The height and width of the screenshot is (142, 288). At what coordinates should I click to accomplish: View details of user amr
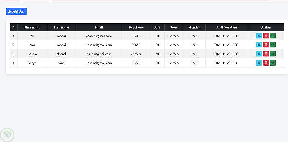coord(259,45)
